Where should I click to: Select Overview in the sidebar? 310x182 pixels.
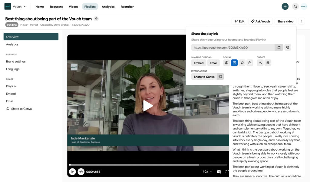coord(31,37)
